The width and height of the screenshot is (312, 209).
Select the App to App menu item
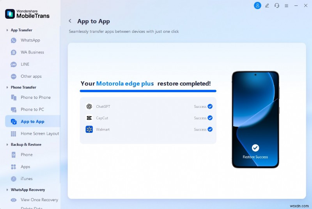coord(32,121)
